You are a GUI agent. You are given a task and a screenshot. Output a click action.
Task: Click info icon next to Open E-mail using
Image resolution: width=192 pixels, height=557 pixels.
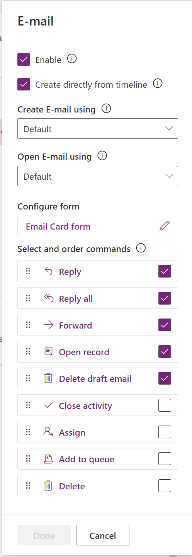point(102,156)
